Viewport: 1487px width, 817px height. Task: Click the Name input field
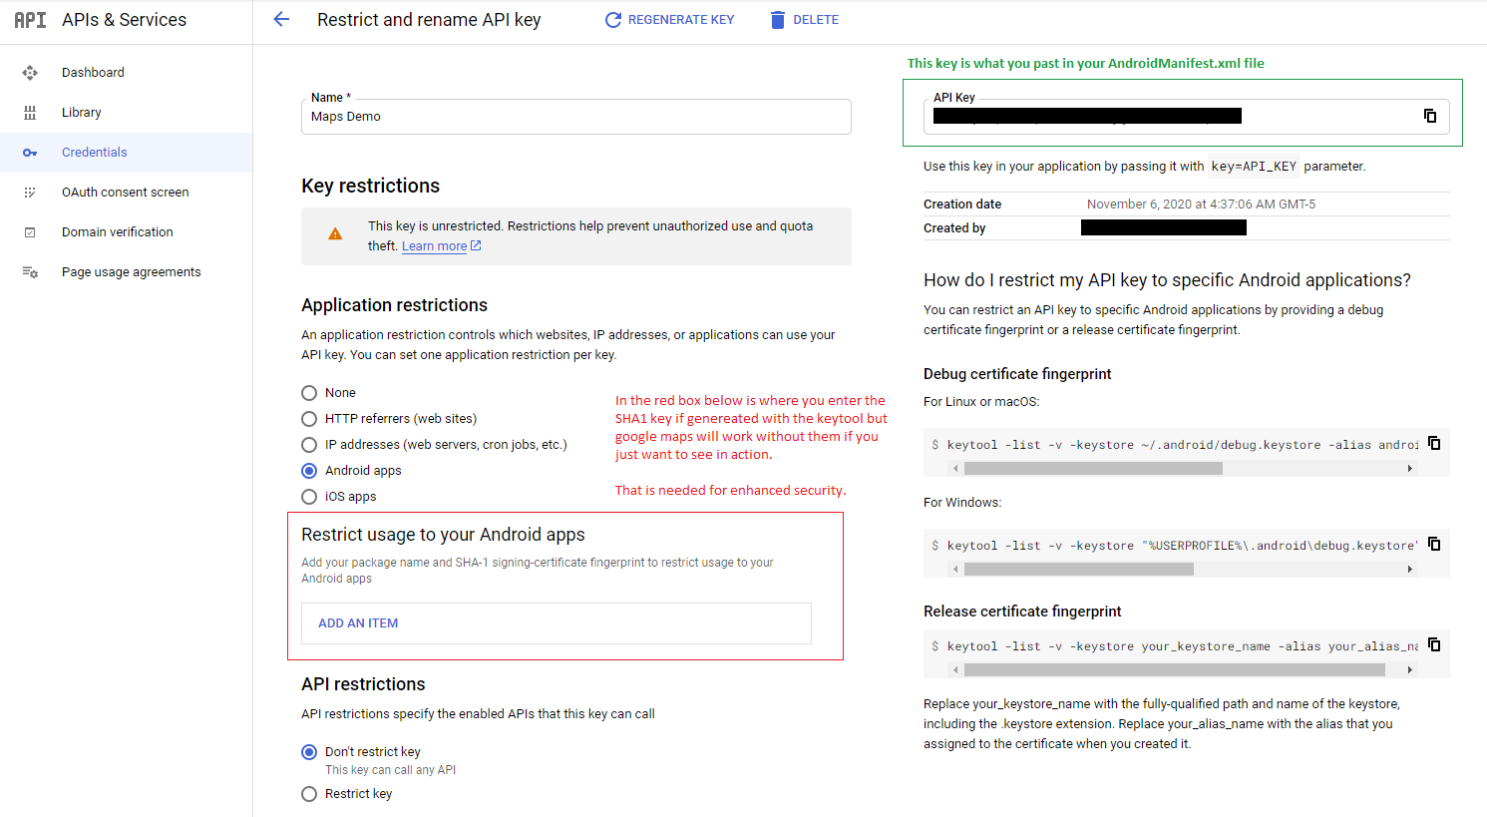coord(576,117)
